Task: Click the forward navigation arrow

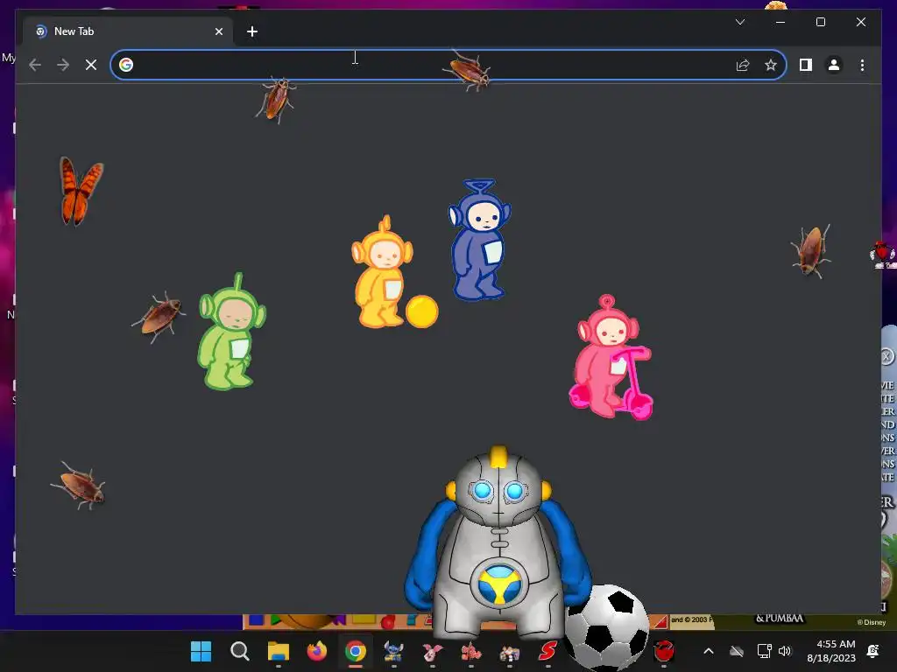Action: pyautogui.click(x=63, y=65)
